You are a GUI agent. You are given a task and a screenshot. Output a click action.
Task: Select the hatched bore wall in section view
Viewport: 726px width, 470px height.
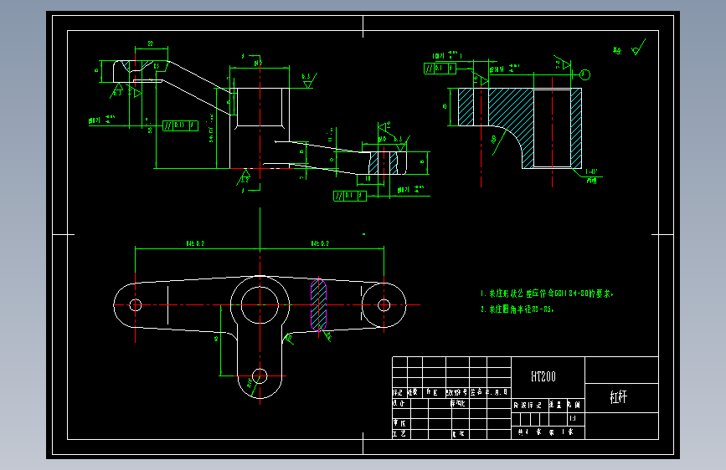point(576,128)
